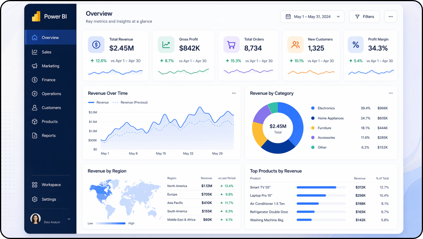Open the header more options ellipsis button
The width and height of the screenshot is (423, 239).
[391, 17]
